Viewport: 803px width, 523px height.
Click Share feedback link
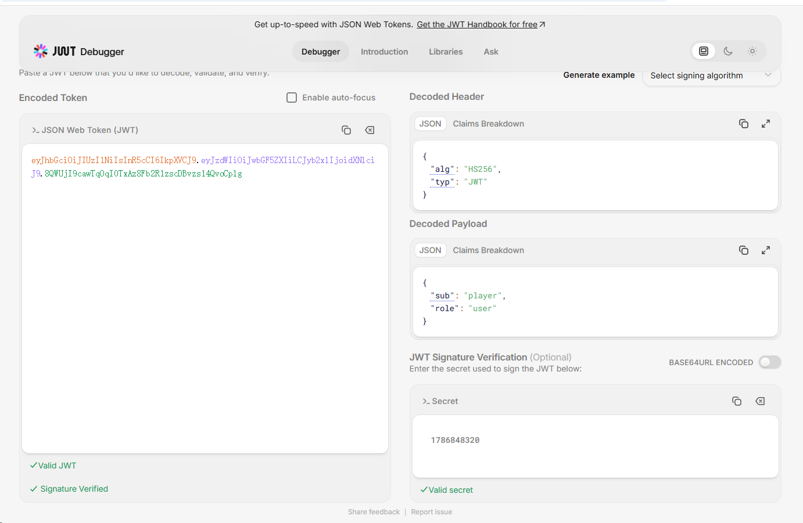coord(374,512)
